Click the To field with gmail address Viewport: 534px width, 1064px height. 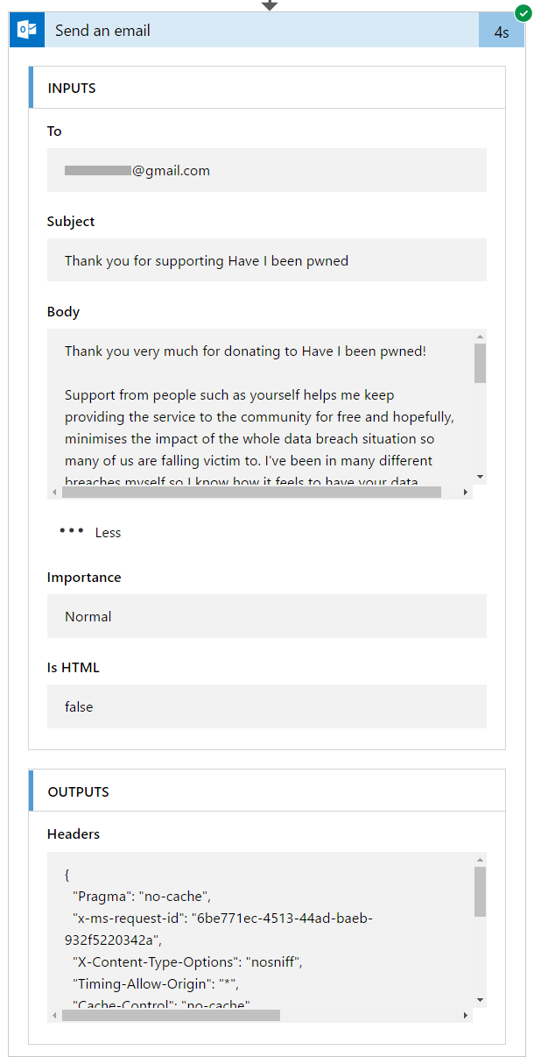(266, 171)
